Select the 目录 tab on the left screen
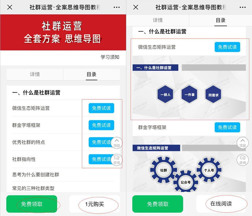The image size is (252, 216). 91,74
